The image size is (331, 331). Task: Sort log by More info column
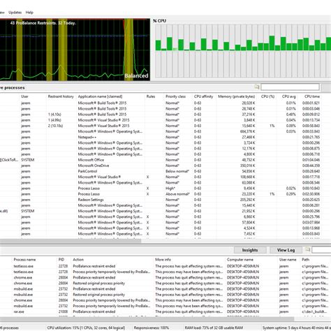[x=163, y=260]
